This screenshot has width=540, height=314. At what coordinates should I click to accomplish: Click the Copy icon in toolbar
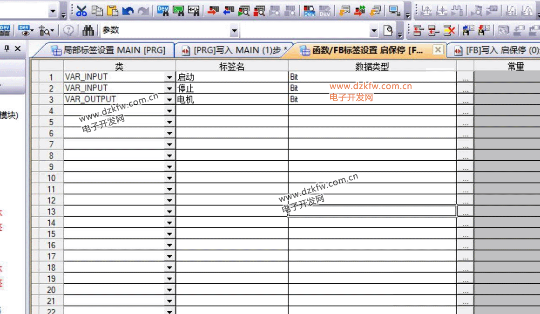tap(97, 11)
